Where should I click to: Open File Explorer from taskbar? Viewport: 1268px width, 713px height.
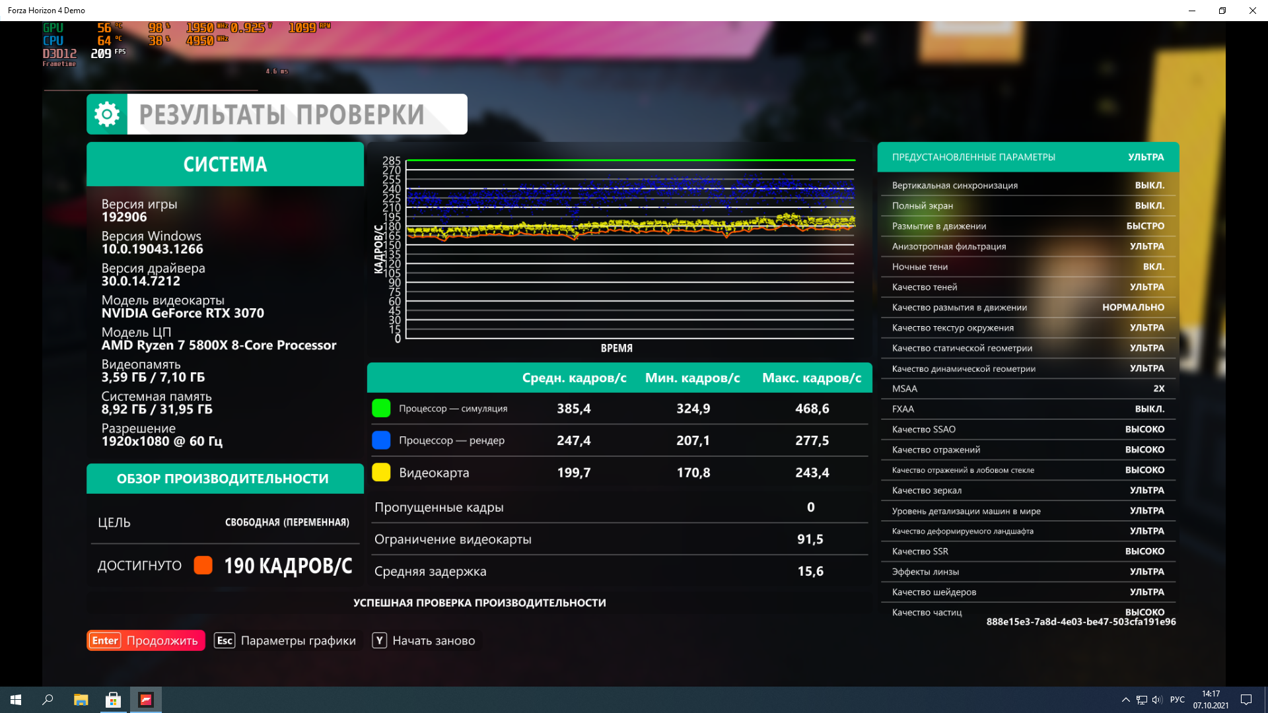tap(81, 700)
